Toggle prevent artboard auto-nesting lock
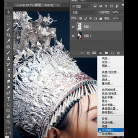Image resolution: width=138 pixels, height=138 pixels. click(x=96, y=19)
